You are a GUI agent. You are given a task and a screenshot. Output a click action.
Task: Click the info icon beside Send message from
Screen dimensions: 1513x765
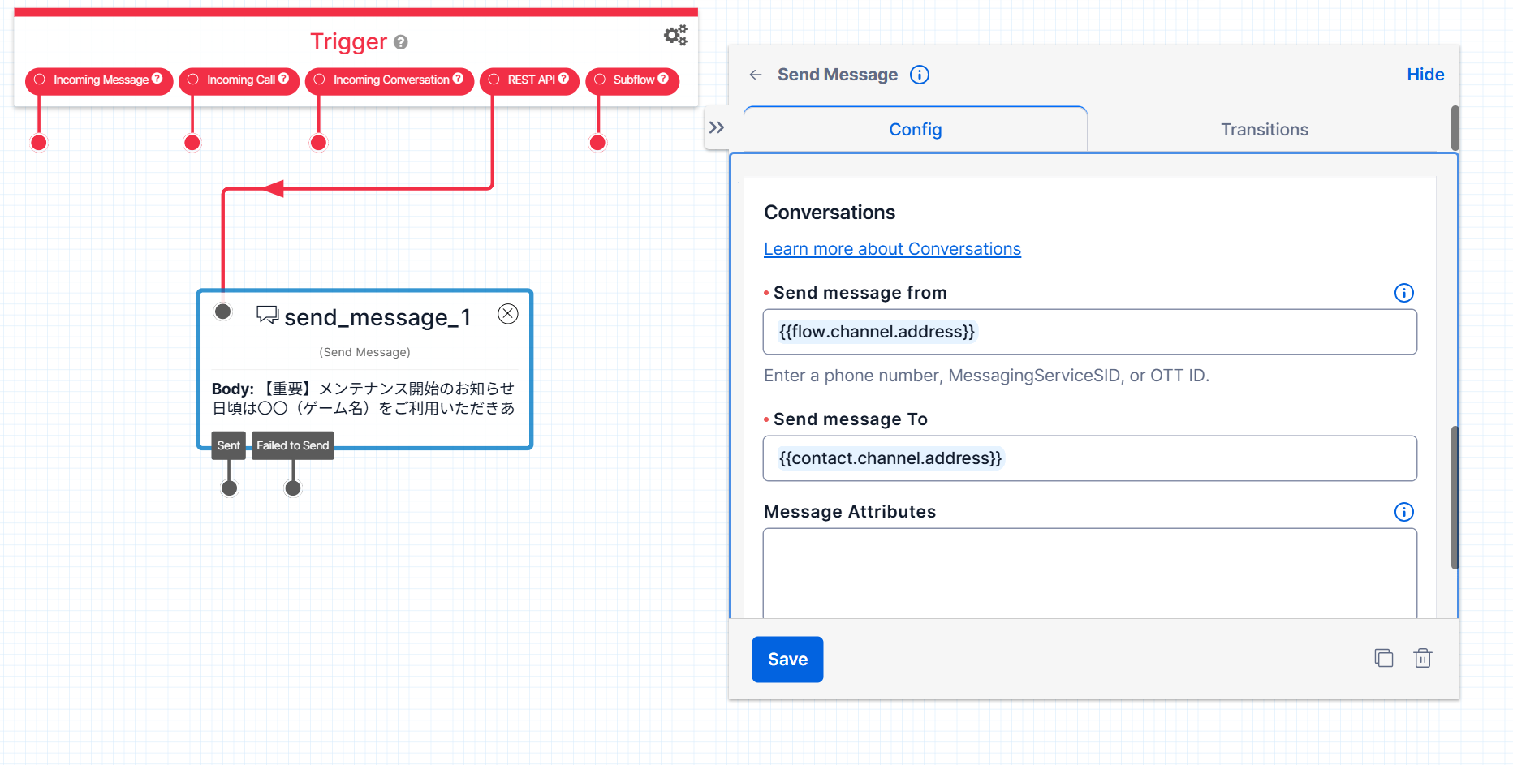(1404, 293)
